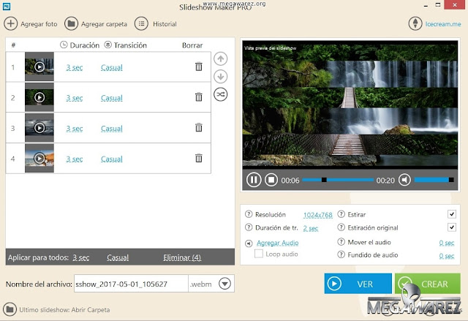The height and width of the screenshot is (321, 468).
Task: Click the Agregar foto plus icon
Action: pos(10,23)
